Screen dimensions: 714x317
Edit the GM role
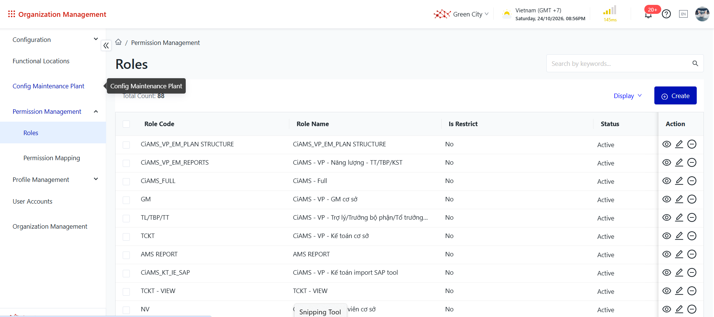(x=679, y=199)
